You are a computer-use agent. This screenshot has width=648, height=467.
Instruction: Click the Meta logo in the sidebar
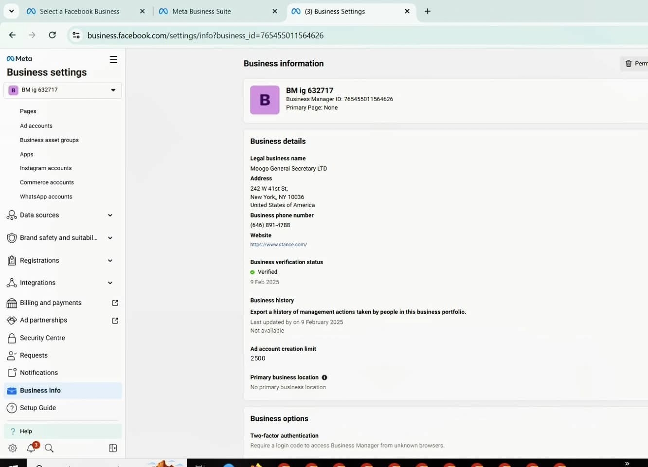pyautogui.click(x=19, y=59)
